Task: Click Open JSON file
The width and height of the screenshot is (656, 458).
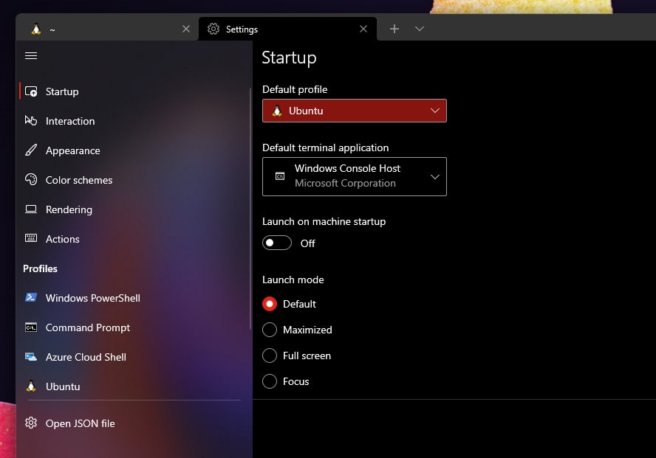Action: 134,423
